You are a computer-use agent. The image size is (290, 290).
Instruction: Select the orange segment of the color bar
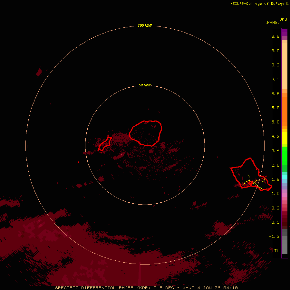[x=285, y=111]
